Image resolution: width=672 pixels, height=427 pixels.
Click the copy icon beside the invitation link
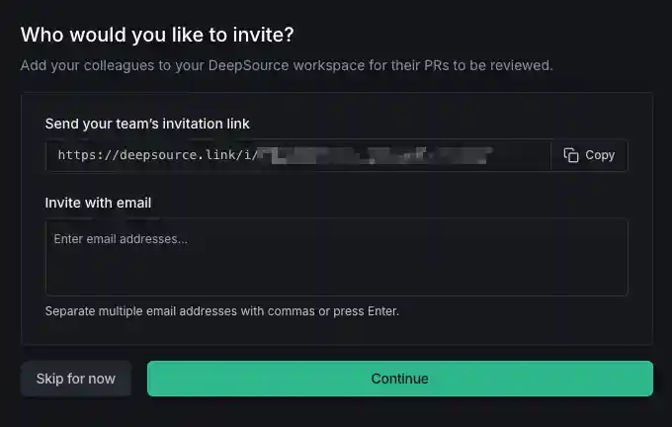(x=571, y=155)
